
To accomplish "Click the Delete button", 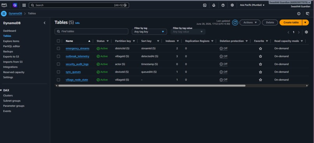I will [x=270, y=22].
